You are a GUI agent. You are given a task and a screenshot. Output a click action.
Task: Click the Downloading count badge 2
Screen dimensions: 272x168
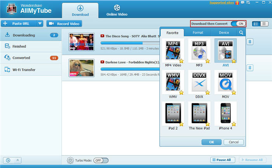point(54,35)
